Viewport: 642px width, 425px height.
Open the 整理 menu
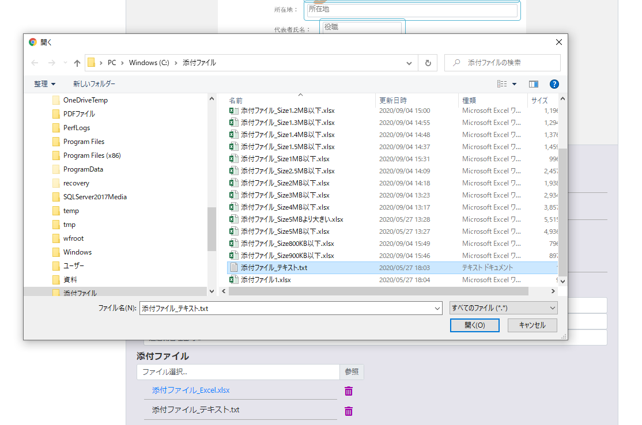pos(44,84)
